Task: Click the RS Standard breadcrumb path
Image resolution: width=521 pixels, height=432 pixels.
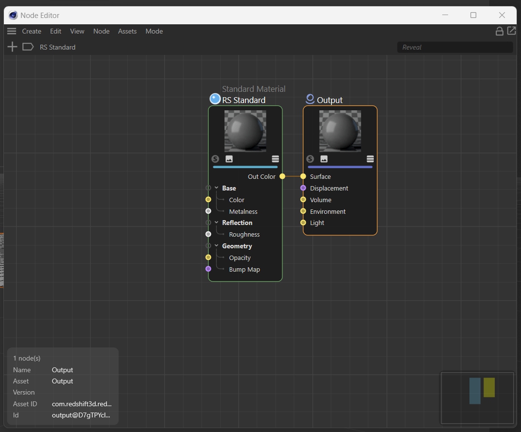Action: click(x=57, y=47)
